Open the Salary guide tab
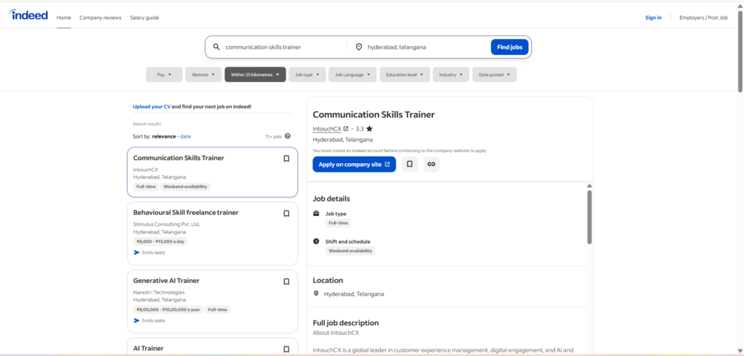Image resolution: width=744 pixels, height=356 pixels. pos(145,17)
